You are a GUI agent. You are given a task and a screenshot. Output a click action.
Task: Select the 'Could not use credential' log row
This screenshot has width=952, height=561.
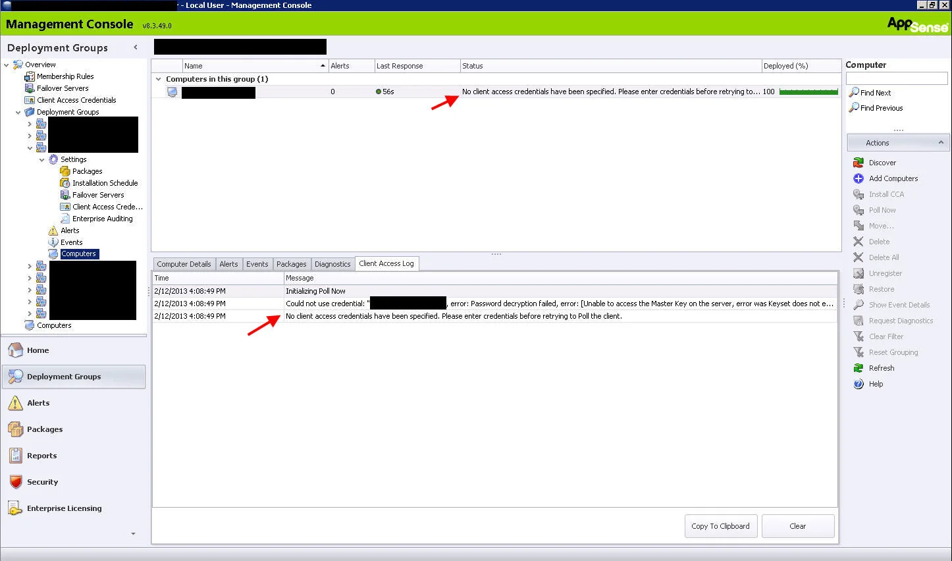coord(495,304)
